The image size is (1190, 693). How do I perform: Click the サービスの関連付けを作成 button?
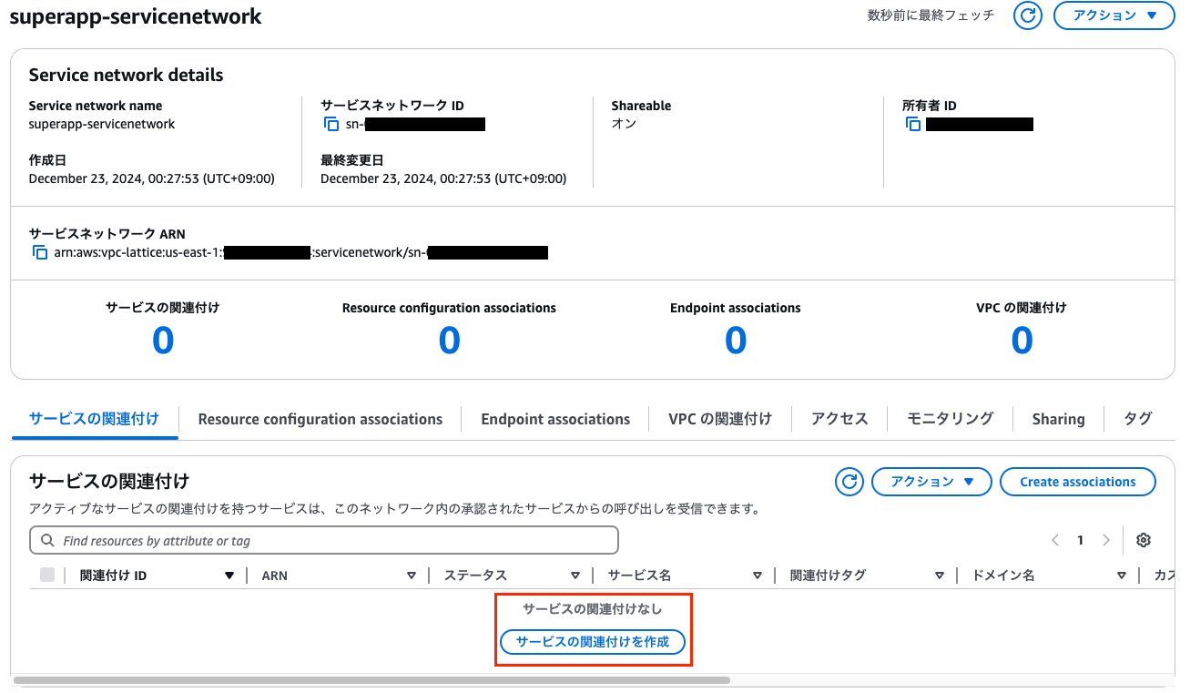click(x=593, y=642)
